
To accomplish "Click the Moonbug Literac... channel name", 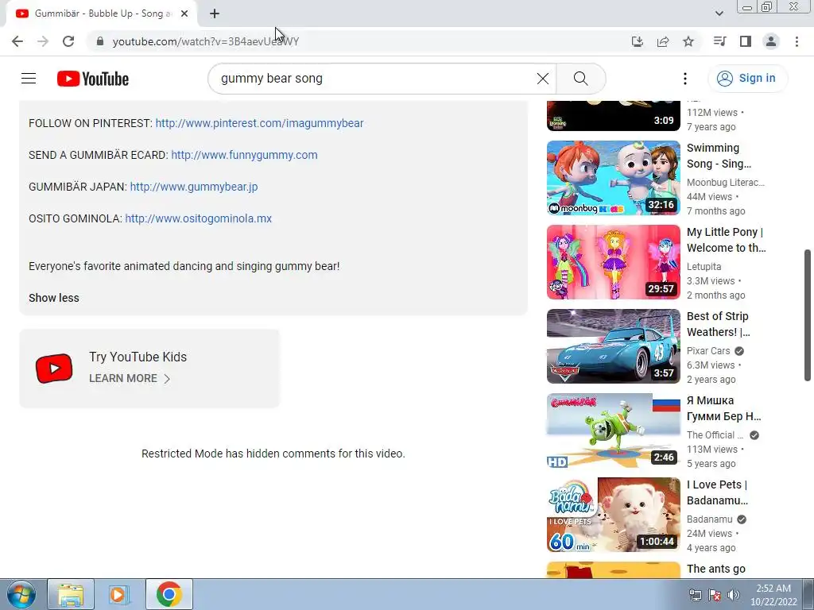I will (726, 183).
